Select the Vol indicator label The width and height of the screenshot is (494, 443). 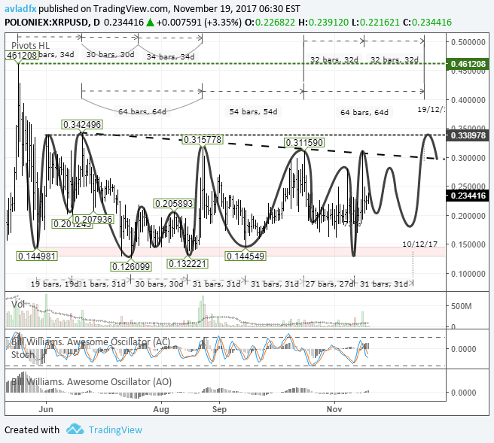17,305
